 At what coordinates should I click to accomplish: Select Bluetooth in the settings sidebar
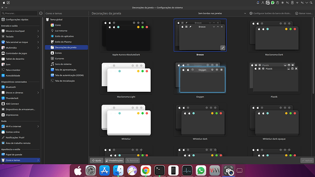coord(20,87)
